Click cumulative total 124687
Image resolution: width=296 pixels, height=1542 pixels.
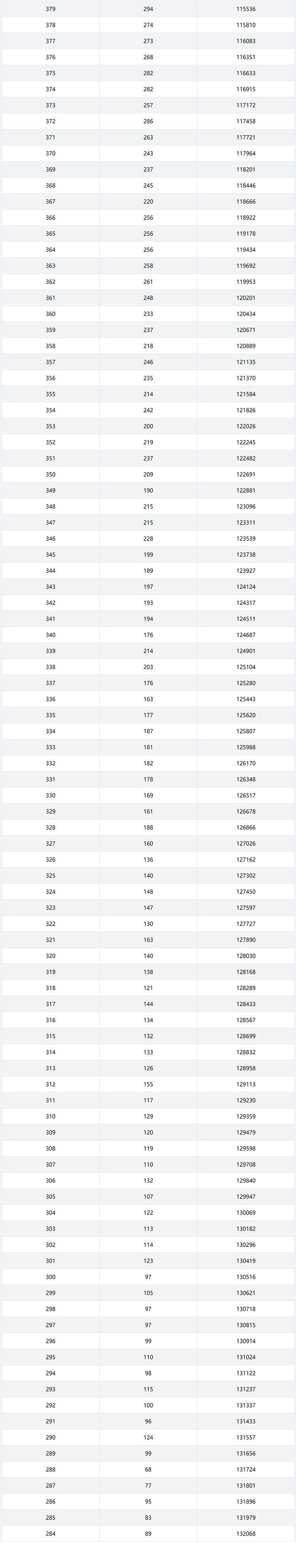tap(246, 635)
